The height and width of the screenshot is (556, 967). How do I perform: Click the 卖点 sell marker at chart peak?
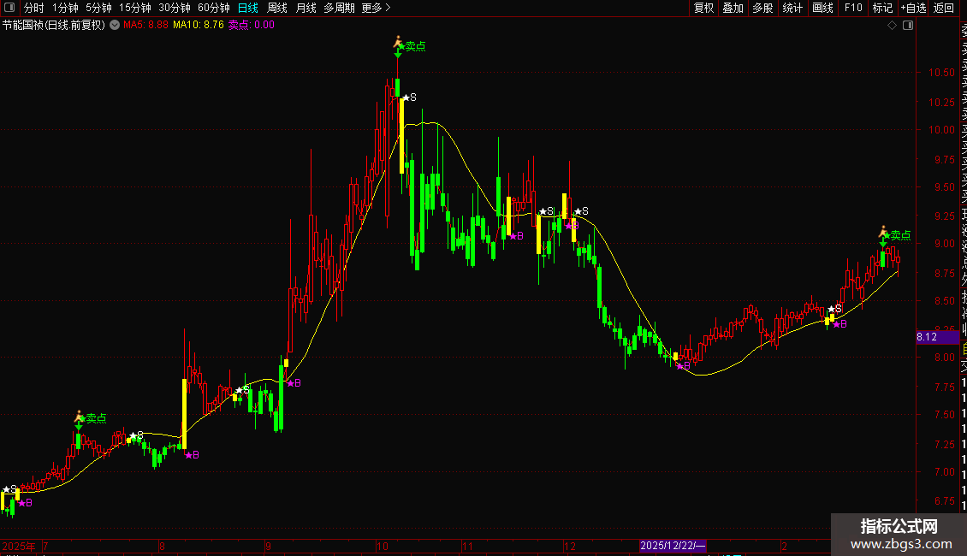tap(410, 45)
